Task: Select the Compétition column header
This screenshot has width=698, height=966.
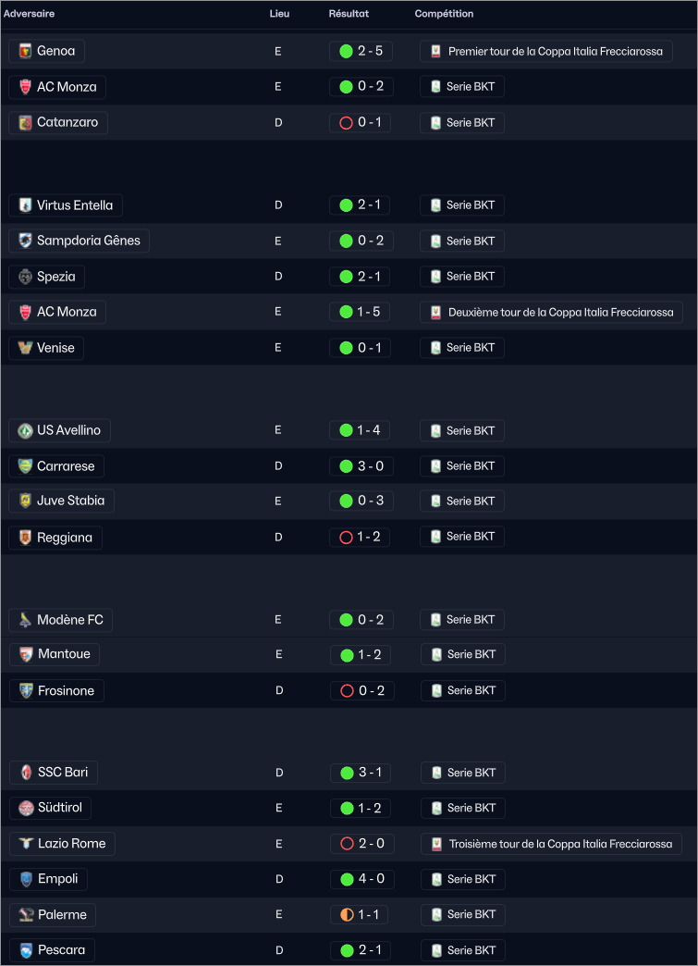Action: pos(444,14)
